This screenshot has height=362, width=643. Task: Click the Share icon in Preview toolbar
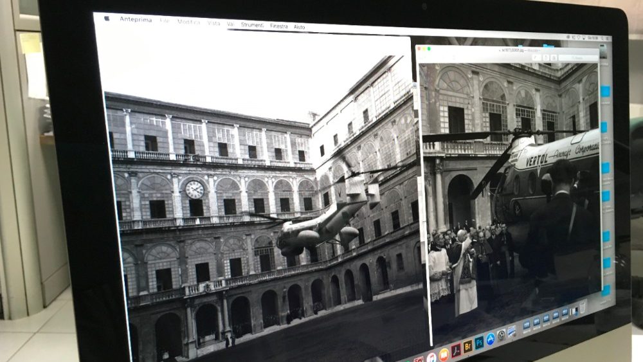point(545,57)
